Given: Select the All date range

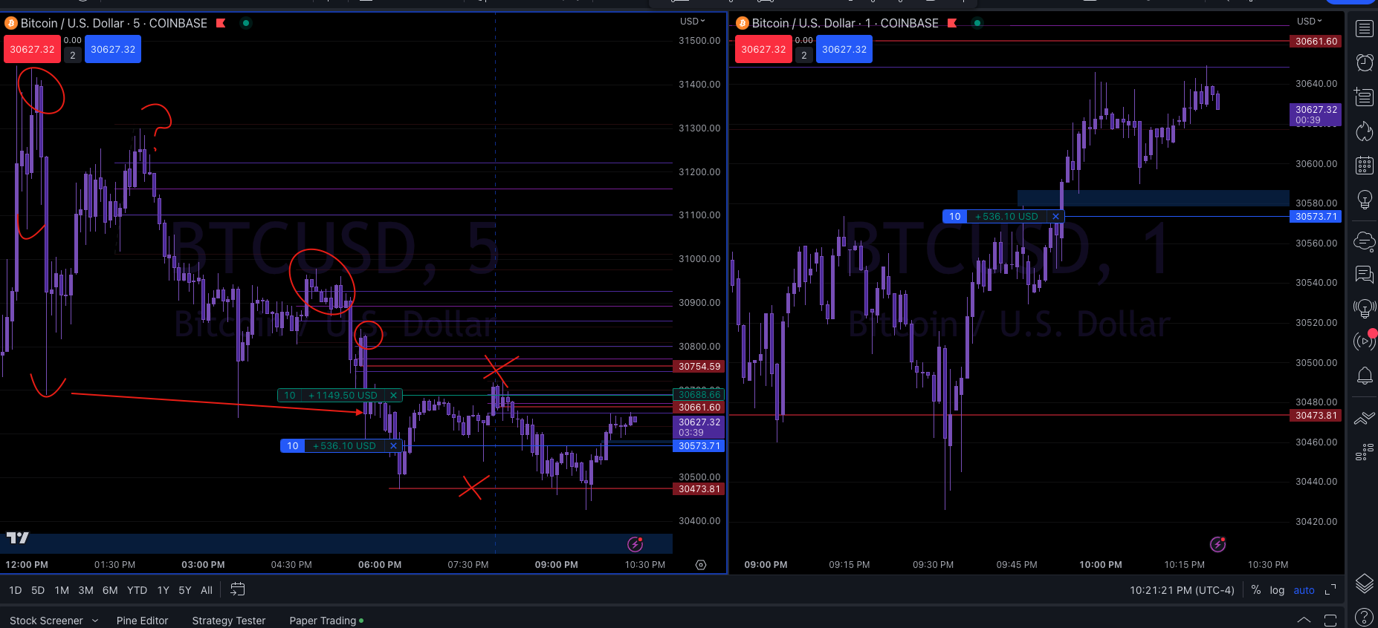Looking at the screenshot, I should 207,590.
